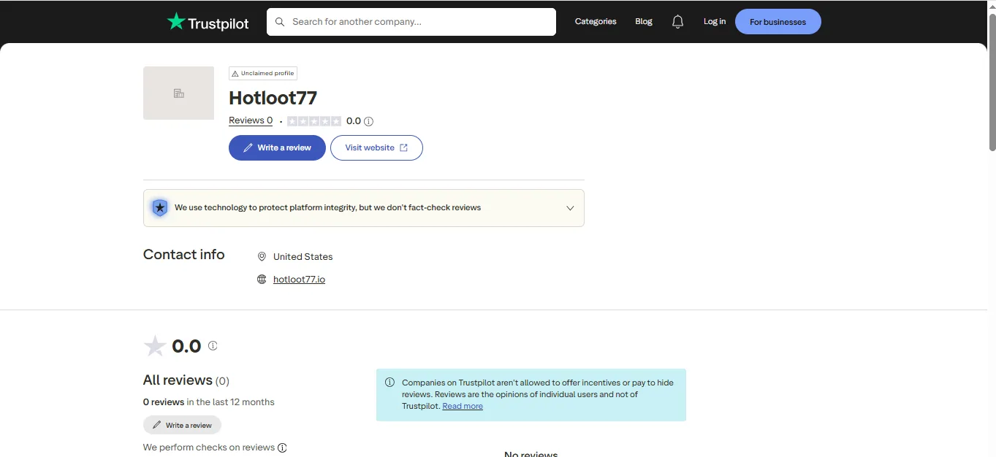Click the Visit website button

click(376, 147)
